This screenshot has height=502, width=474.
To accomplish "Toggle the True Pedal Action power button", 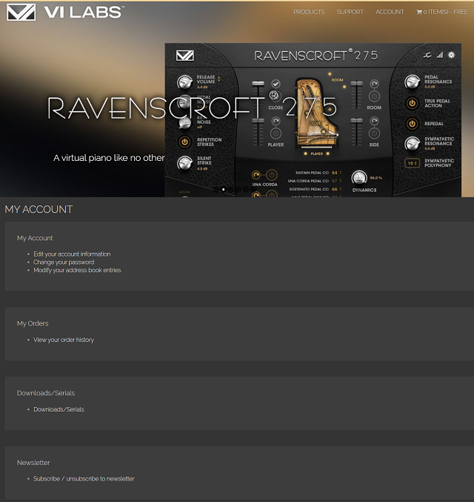I will pyautogui.click(x=412, y=103).
